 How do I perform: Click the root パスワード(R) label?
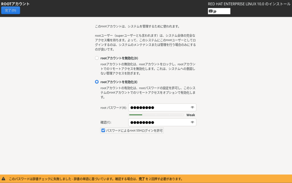click(113, 108)
